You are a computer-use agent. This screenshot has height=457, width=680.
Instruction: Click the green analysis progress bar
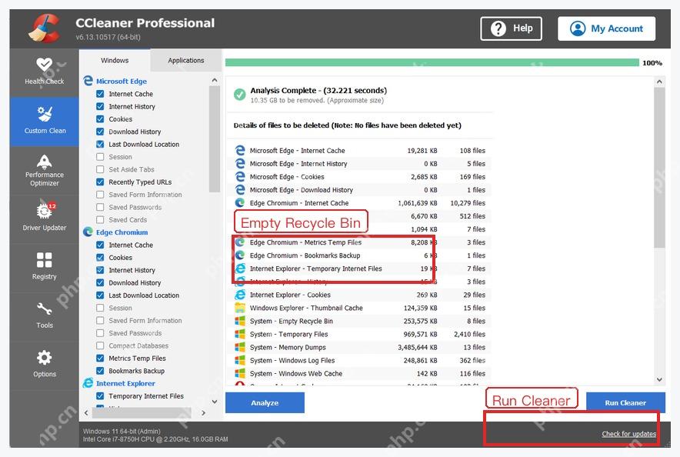pyautogui.click(x=432, y=63)
